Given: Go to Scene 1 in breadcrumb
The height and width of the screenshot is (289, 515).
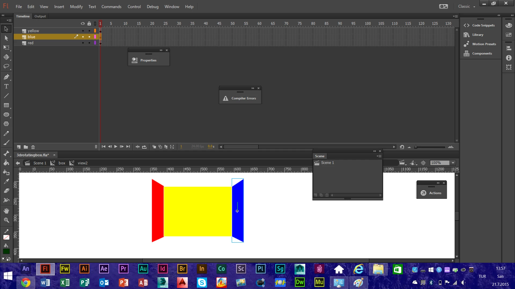Looking at the screenshot, I should tap(39, 163).
